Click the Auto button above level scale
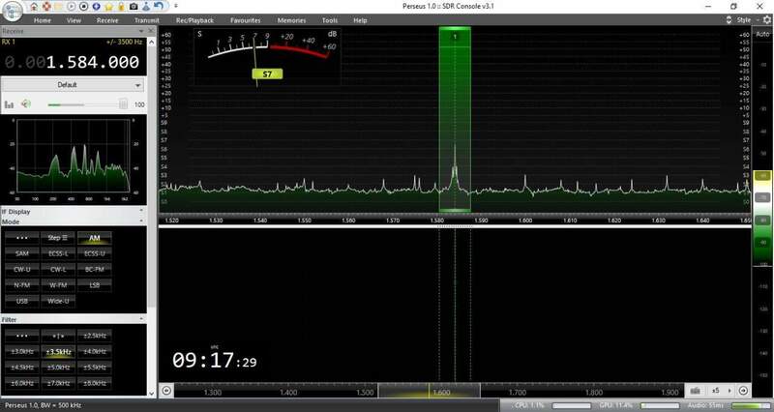 764,33
